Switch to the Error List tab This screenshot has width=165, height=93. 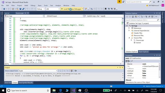tap(8, 83)
